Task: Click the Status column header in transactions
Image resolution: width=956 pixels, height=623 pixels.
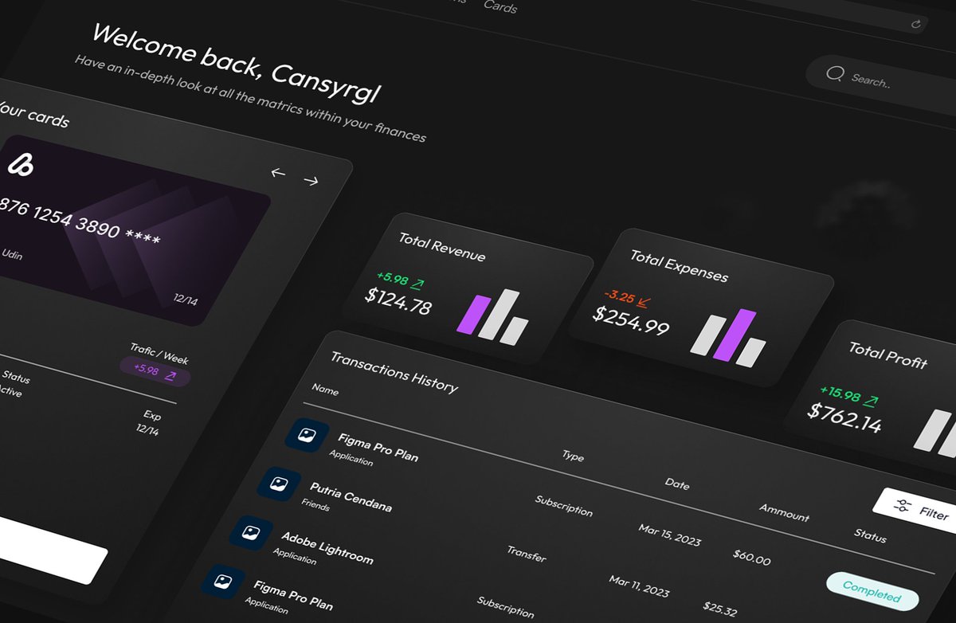Action: click(x=870, y=535)
